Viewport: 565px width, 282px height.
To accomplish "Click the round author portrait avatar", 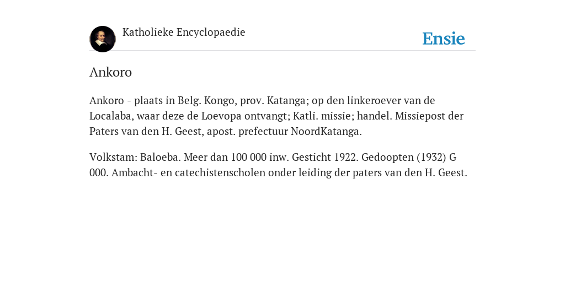I will click(x=103, y=39).
